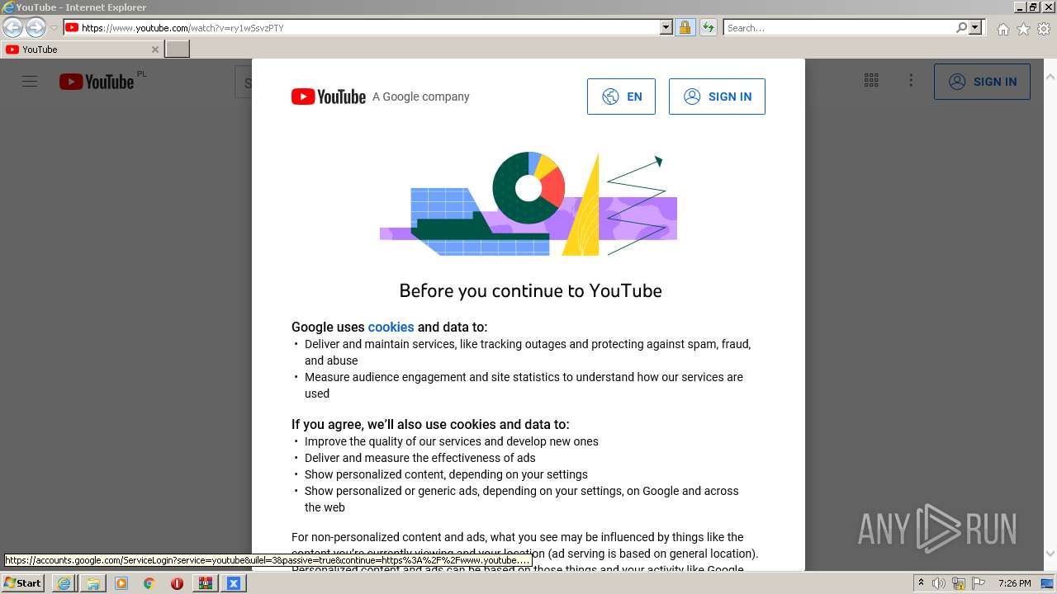
Task: Open the YouTube apps grid icon
Action: pos(871,81)
